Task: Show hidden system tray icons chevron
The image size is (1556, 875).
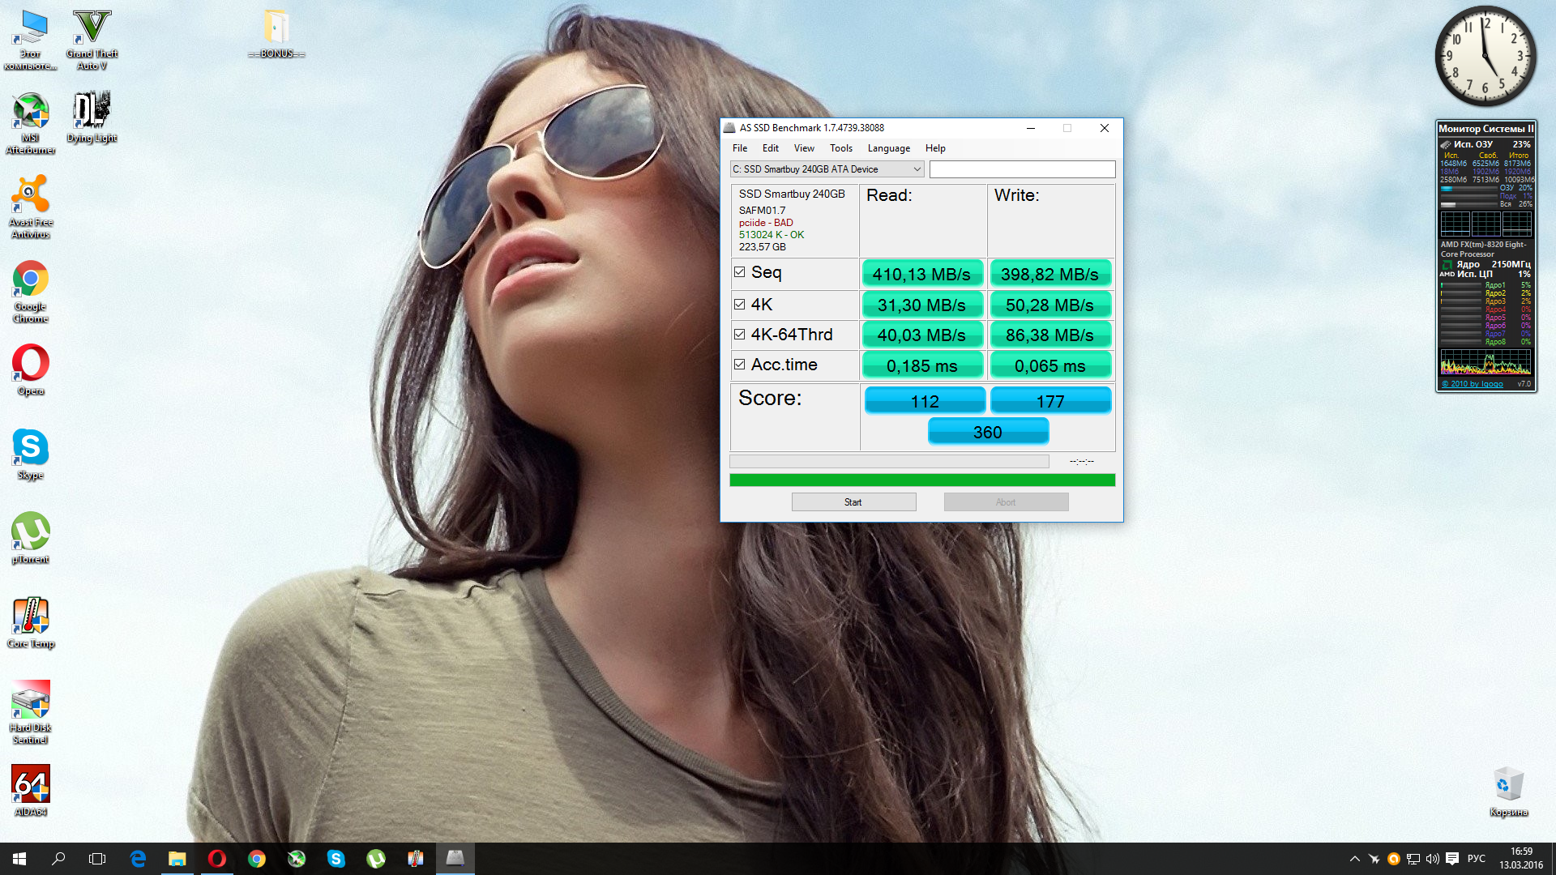Action: click(1354, 859)
